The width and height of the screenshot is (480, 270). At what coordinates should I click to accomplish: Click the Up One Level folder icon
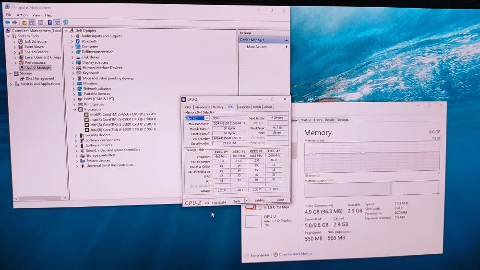point(24,23)
